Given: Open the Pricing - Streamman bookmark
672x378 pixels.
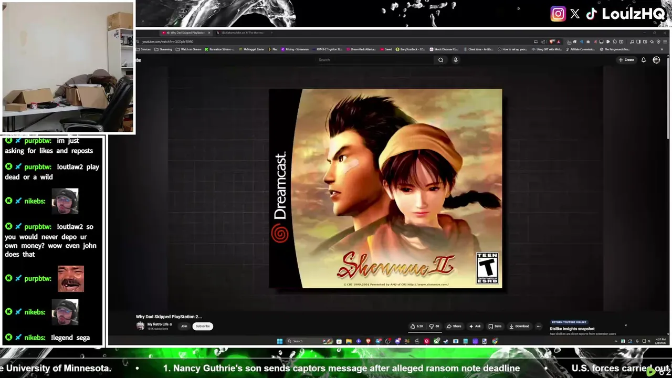Looking at the screenshot, I should 295,49.
